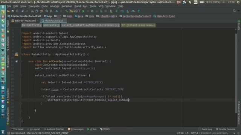This screenshot has width=241, height=135.
Task: Open the File menu
Action: click(x=9, y=6)
